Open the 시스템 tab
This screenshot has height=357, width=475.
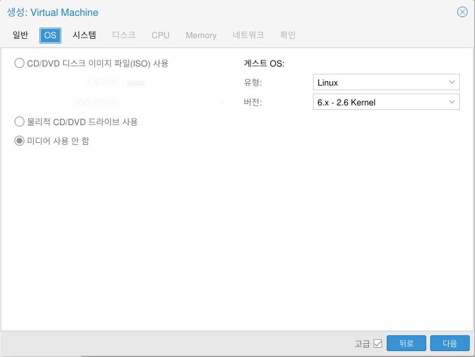(84, 35)
